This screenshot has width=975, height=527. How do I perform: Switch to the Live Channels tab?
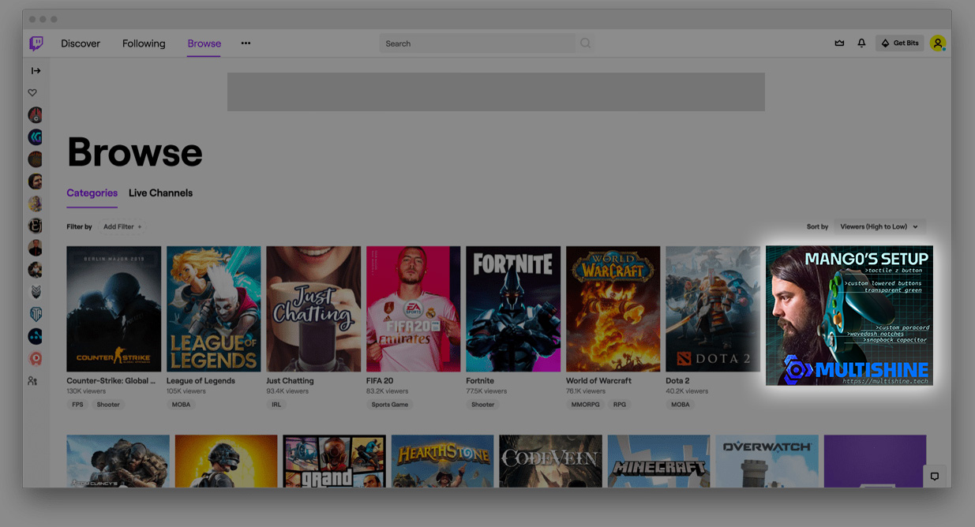click(x=160, y=193)
